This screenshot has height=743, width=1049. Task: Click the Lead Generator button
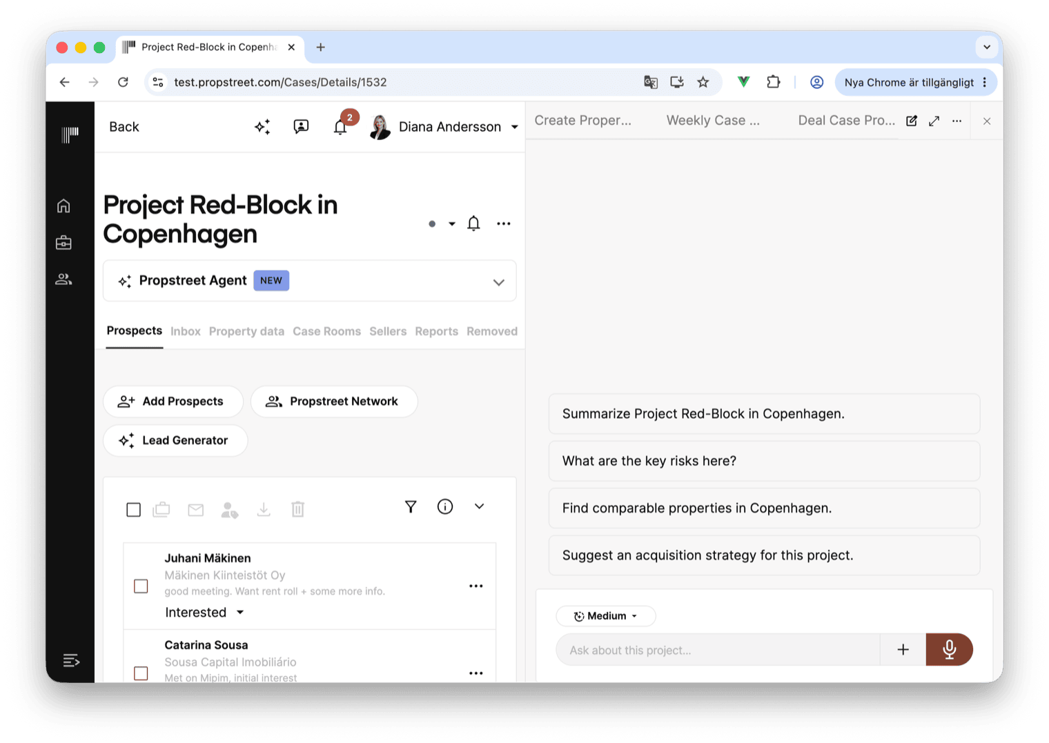(x=175, y=440)
